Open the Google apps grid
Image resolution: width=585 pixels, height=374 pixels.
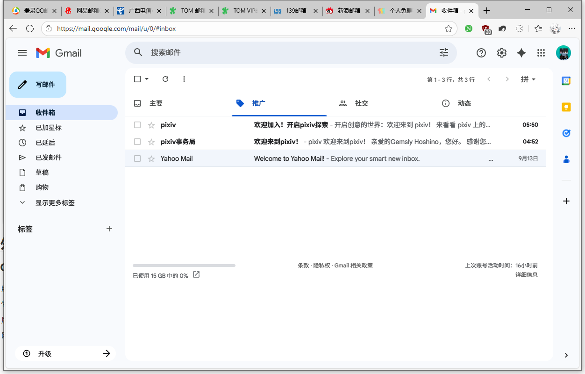(541, 53)
